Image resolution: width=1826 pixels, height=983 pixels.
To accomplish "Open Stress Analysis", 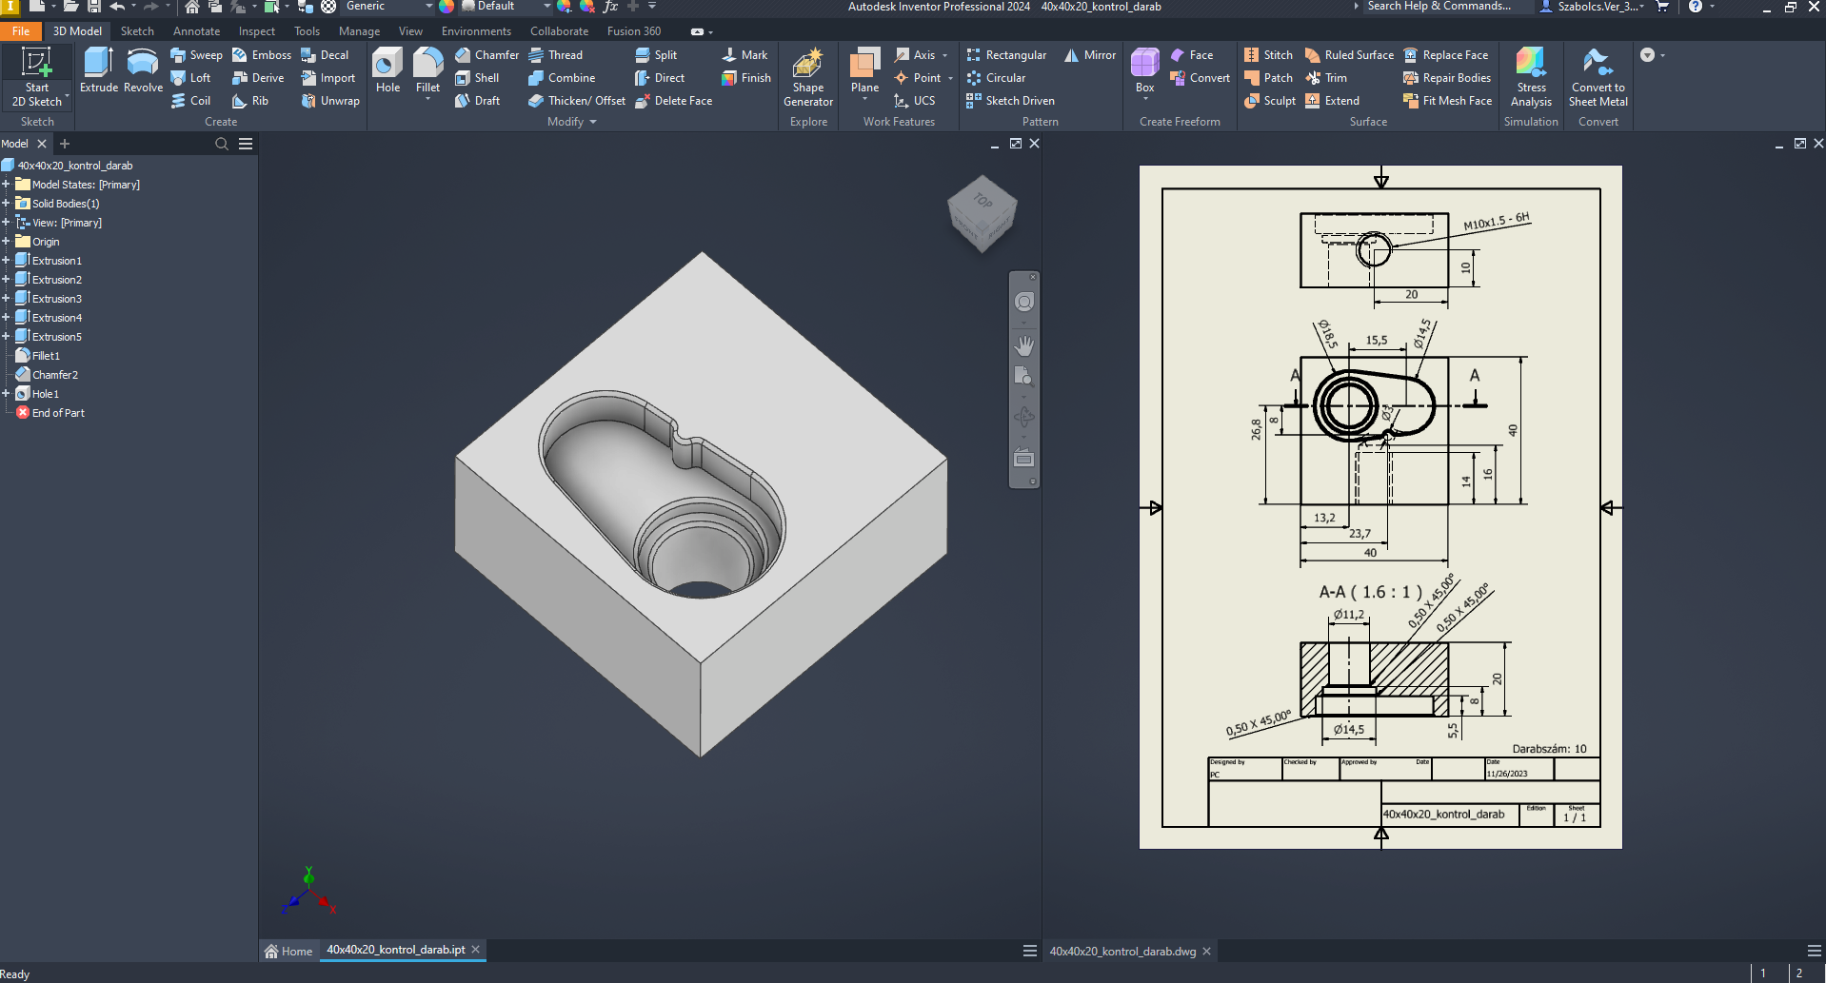I will tap(1531, 77).
